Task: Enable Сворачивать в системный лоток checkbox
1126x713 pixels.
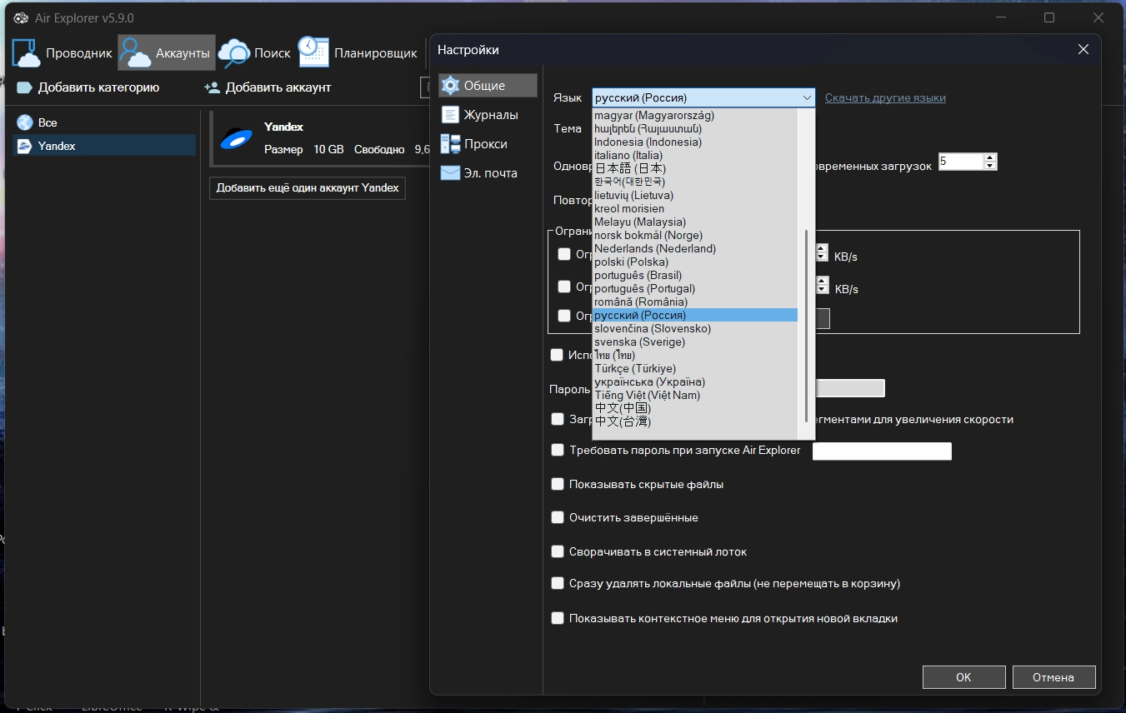Action: [558, 551]
